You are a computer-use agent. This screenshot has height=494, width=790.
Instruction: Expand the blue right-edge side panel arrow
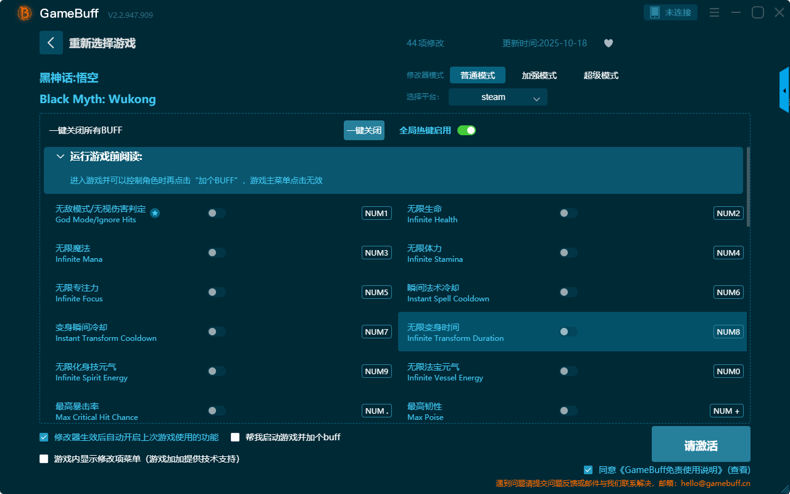coord(784,91)
